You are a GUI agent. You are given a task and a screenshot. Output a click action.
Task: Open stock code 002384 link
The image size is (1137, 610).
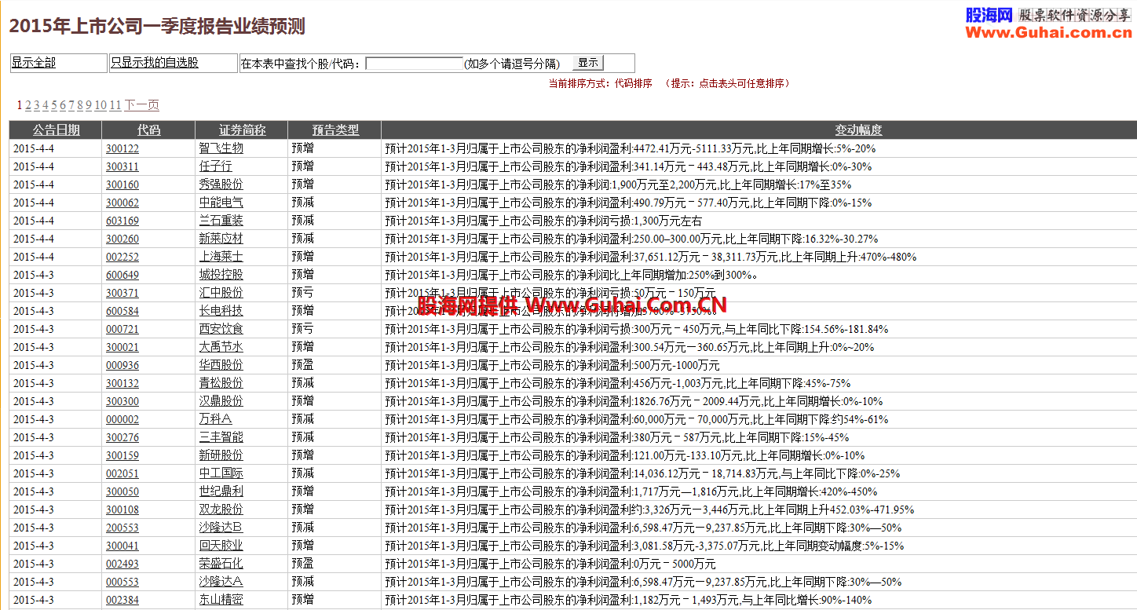pos(122,600)
